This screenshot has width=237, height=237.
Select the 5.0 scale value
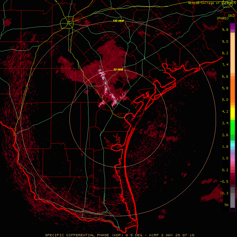[x=225, y=100]
